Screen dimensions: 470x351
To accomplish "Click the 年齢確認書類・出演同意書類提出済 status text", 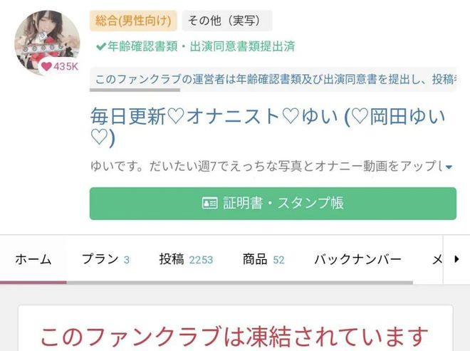I will [201, 46].
